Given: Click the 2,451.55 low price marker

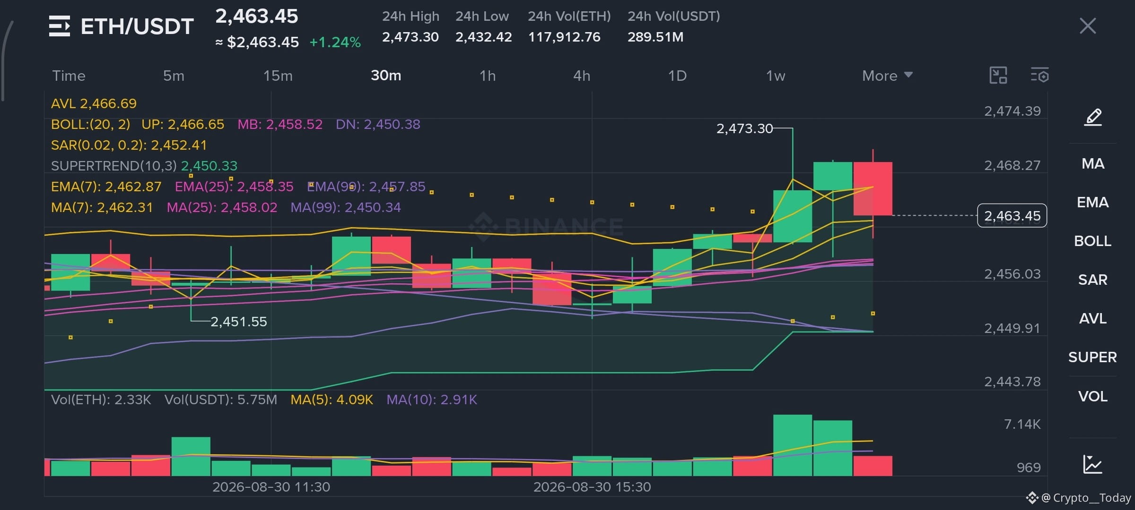Looking at the screenshot, I should (x=239, y=322).
